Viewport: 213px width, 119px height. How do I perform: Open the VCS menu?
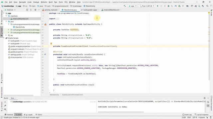66,2
